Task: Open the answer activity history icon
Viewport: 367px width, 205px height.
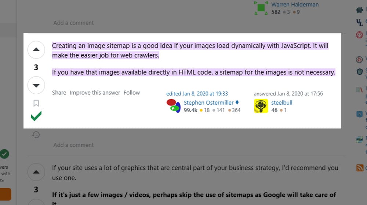Action: 36,135
